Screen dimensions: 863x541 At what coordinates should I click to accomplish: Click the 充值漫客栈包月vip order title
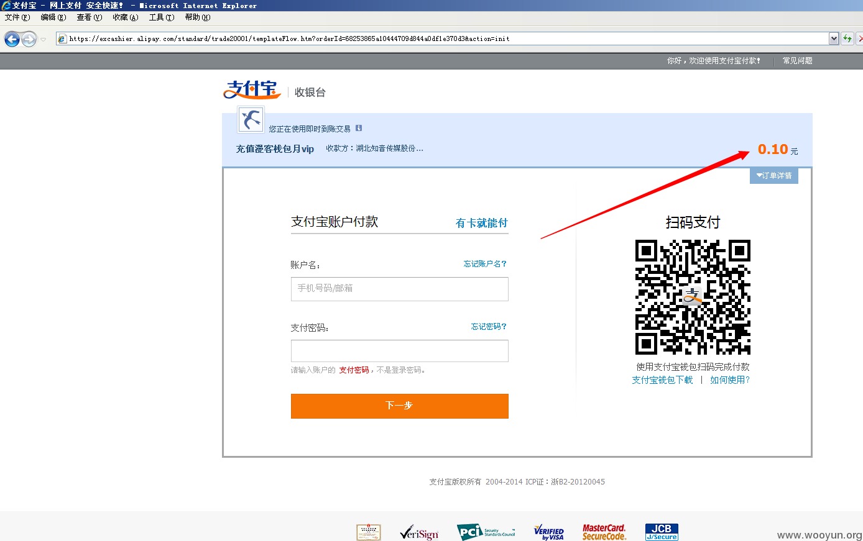click(x=275, y=149)
